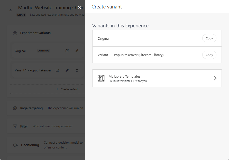
Task: Open Original variant preview via external link icon
Action: pyautogui.click(x=67, y=50)
